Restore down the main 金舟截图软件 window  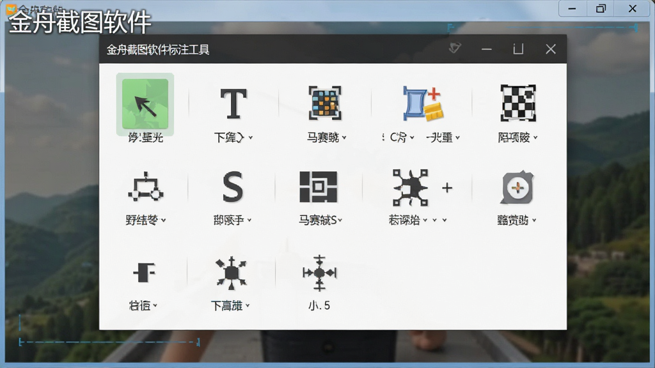pyautogui.click(x=601, y=8)
